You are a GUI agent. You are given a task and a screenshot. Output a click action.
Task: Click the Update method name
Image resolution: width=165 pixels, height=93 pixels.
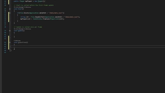click(x=20, y=31)
